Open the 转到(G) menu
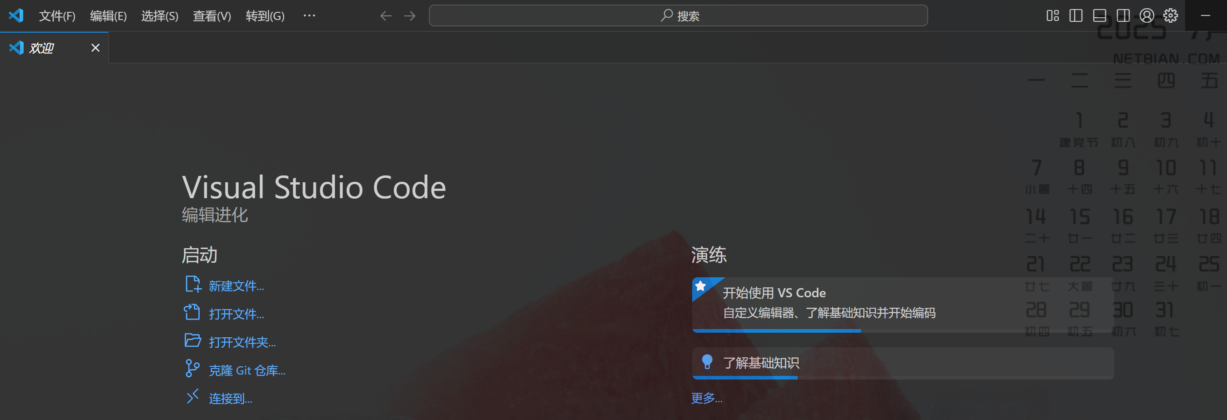1227x420 pixels. [x=265, y=16]
